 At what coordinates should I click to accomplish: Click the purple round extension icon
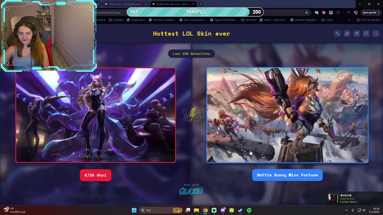(324, 13)
